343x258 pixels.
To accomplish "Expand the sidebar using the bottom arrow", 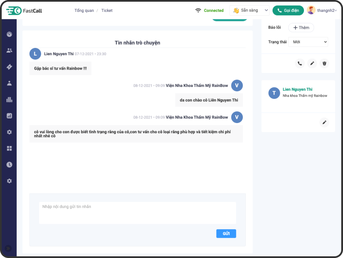I will click(x=8, y=248).
